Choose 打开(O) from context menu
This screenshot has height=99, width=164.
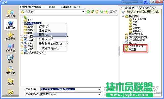point(50,26)
